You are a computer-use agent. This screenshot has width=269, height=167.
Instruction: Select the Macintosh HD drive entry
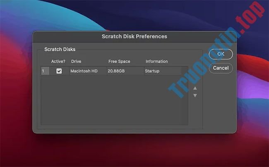[x=84, y=71]
